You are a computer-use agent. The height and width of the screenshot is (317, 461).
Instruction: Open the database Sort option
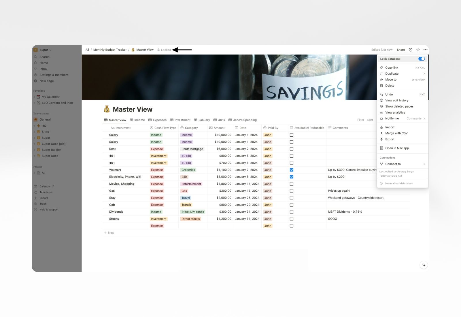[x=370, y=120]
